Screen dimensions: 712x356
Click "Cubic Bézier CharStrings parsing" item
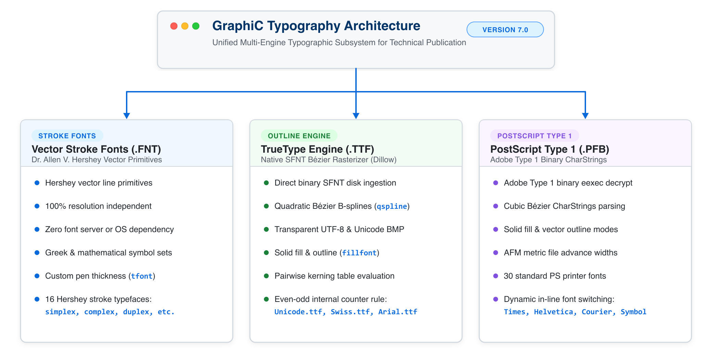(564, 206)
